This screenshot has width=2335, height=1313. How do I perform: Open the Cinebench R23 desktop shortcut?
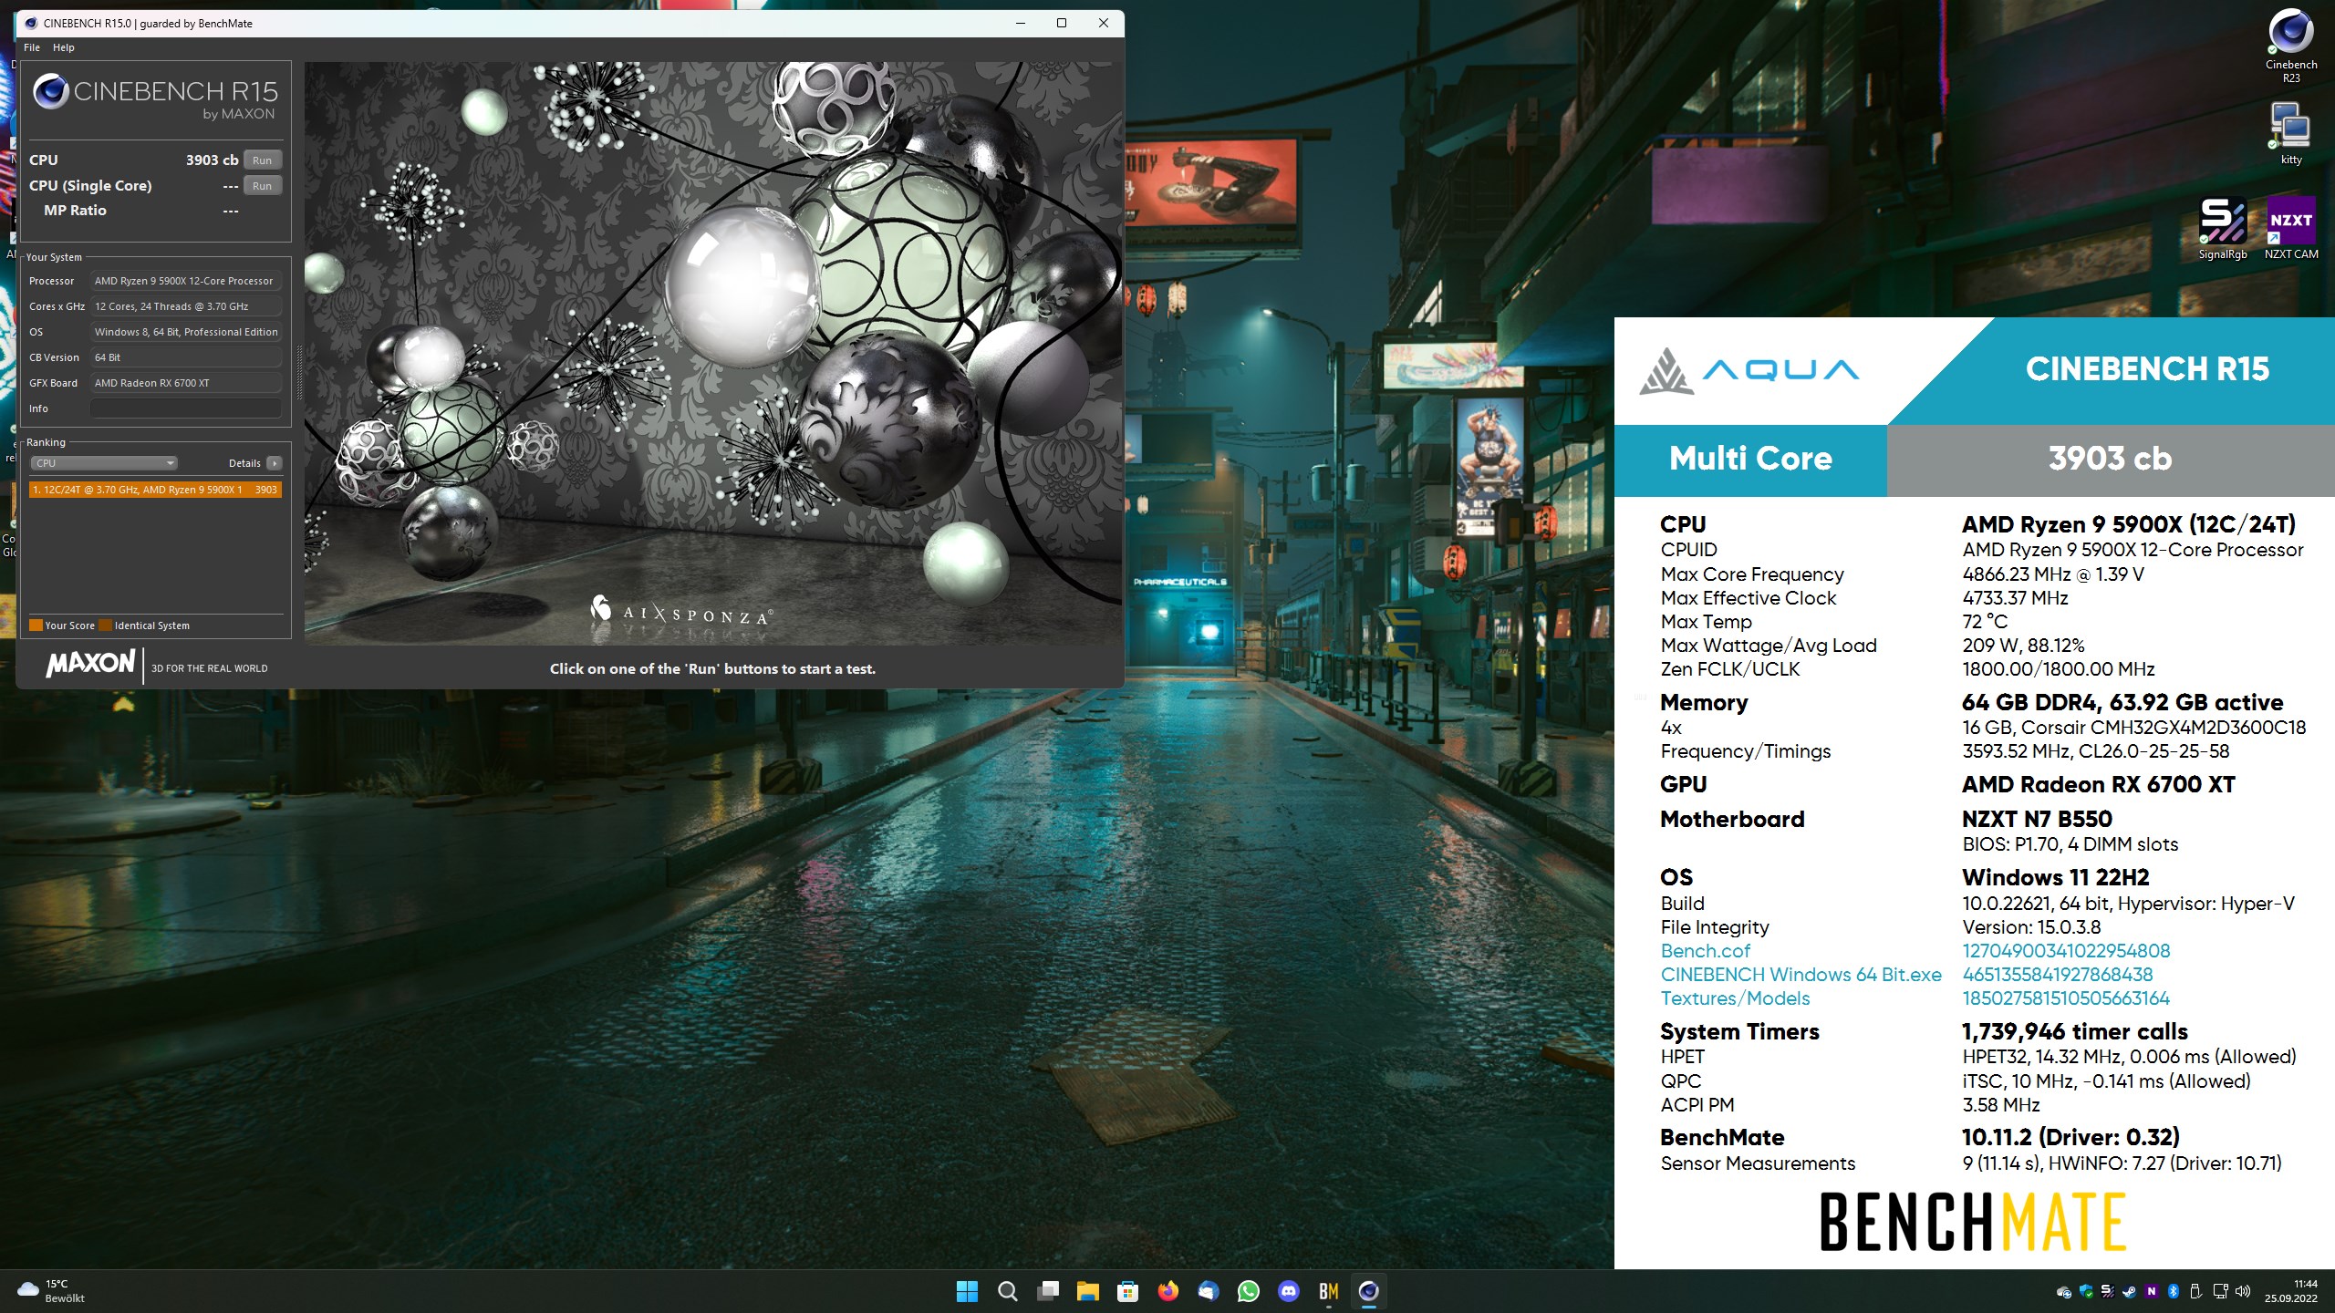(x=2290, y=46)
